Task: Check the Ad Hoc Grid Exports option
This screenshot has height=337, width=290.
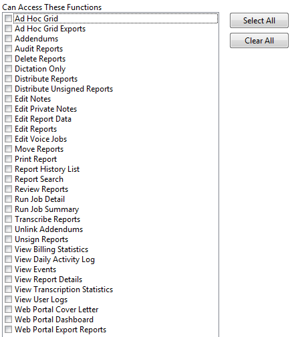Action: pos(8,29)
